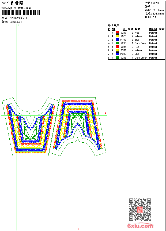Select the width value 624.1 mm

coord(158,14)
